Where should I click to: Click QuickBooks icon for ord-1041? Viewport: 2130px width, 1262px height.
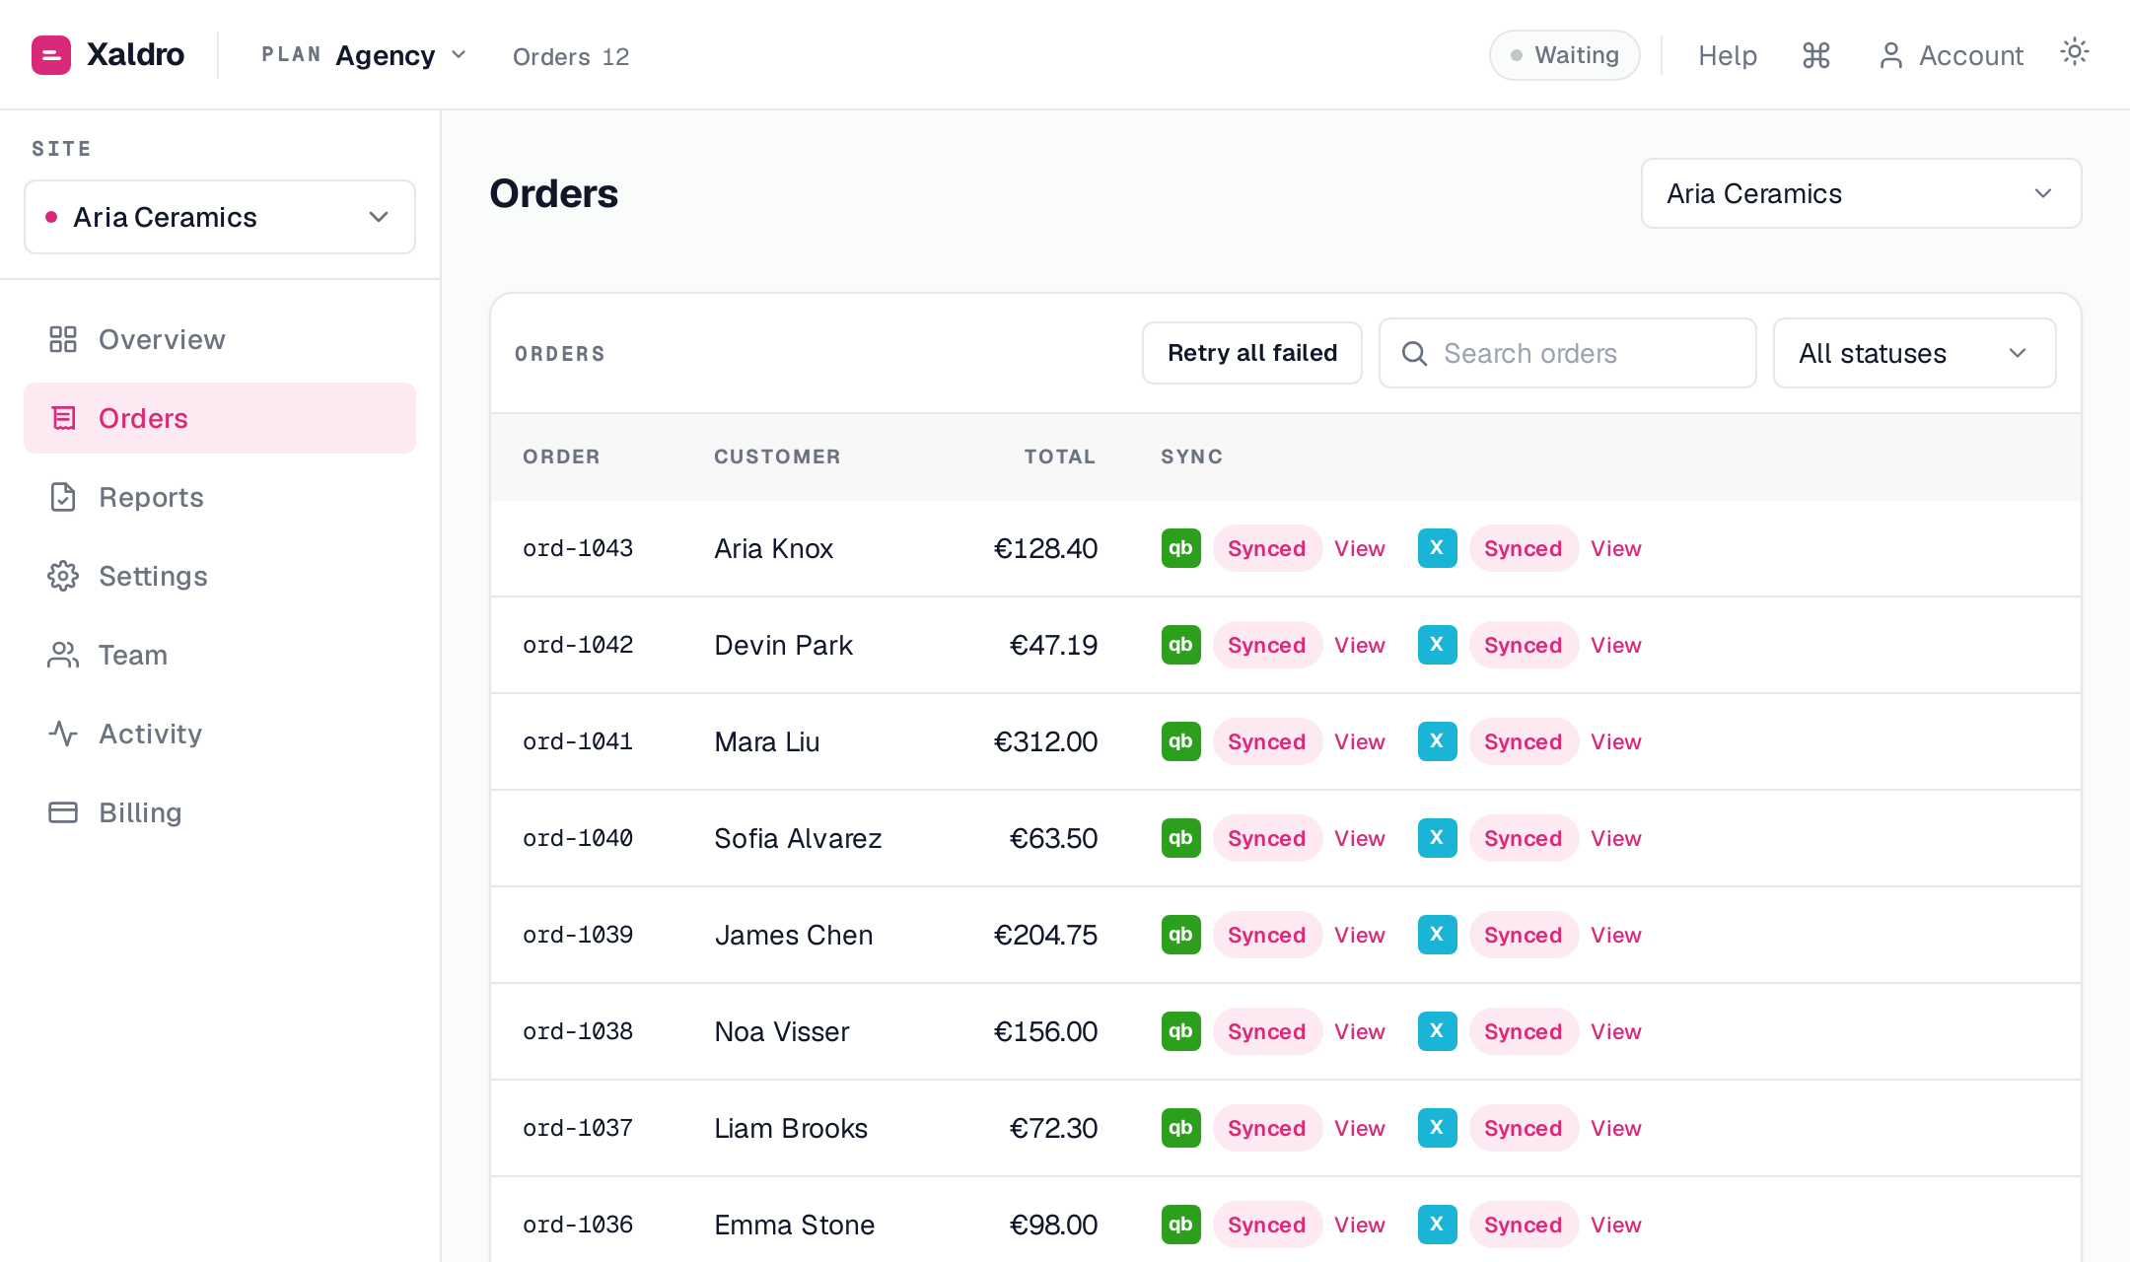1181,741
